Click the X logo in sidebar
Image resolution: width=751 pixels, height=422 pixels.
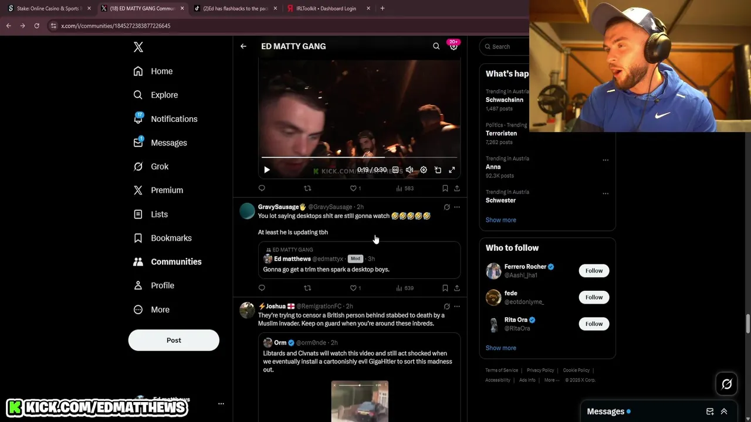click(x=138, y=47)
